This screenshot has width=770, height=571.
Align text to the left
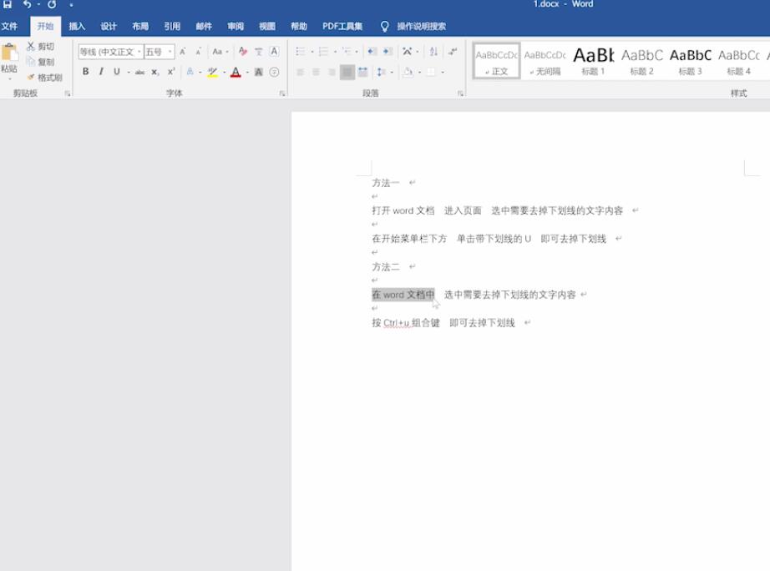301,72
